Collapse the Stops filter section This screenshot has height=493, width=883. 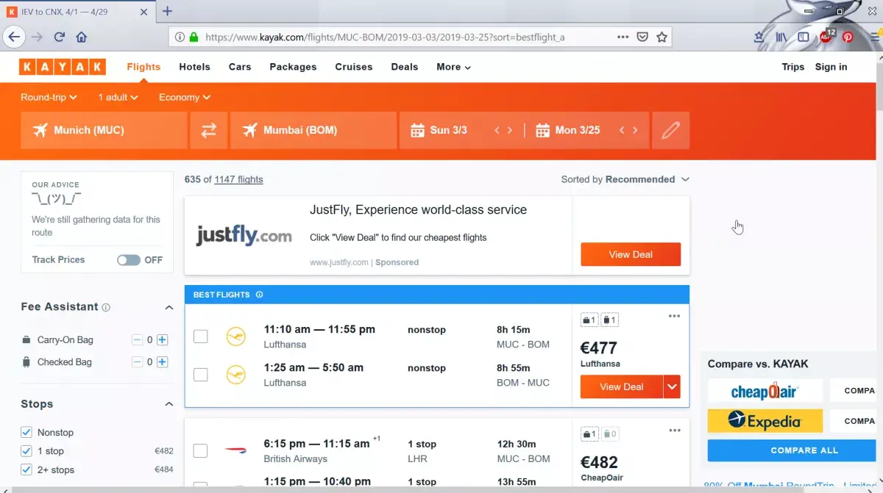tap(169, 404)
